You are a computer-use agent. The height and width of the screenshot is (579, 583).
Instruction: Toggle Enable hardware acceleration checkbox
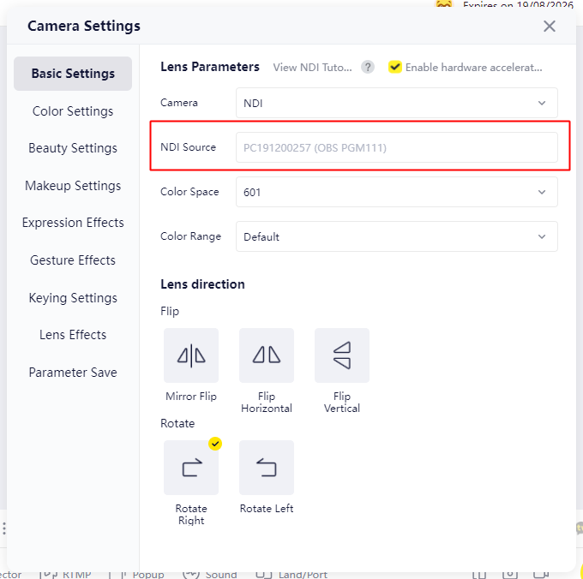395,67
